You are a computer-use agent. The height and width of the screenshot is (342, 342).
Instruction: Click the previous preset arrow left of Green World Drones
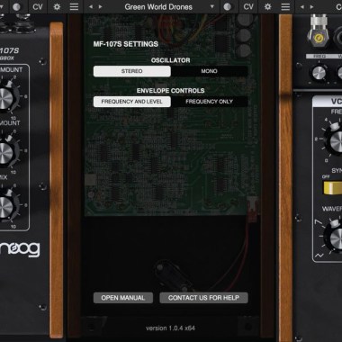coord(91,6)
